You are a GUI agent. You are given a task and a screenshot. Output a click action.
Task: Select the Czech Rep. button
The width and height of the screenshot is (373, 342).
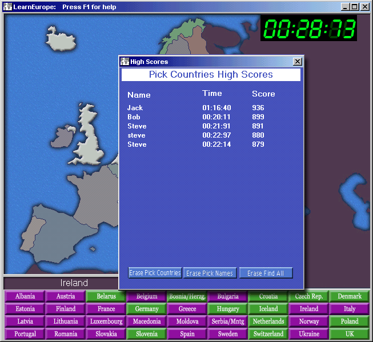coord(309,296)
